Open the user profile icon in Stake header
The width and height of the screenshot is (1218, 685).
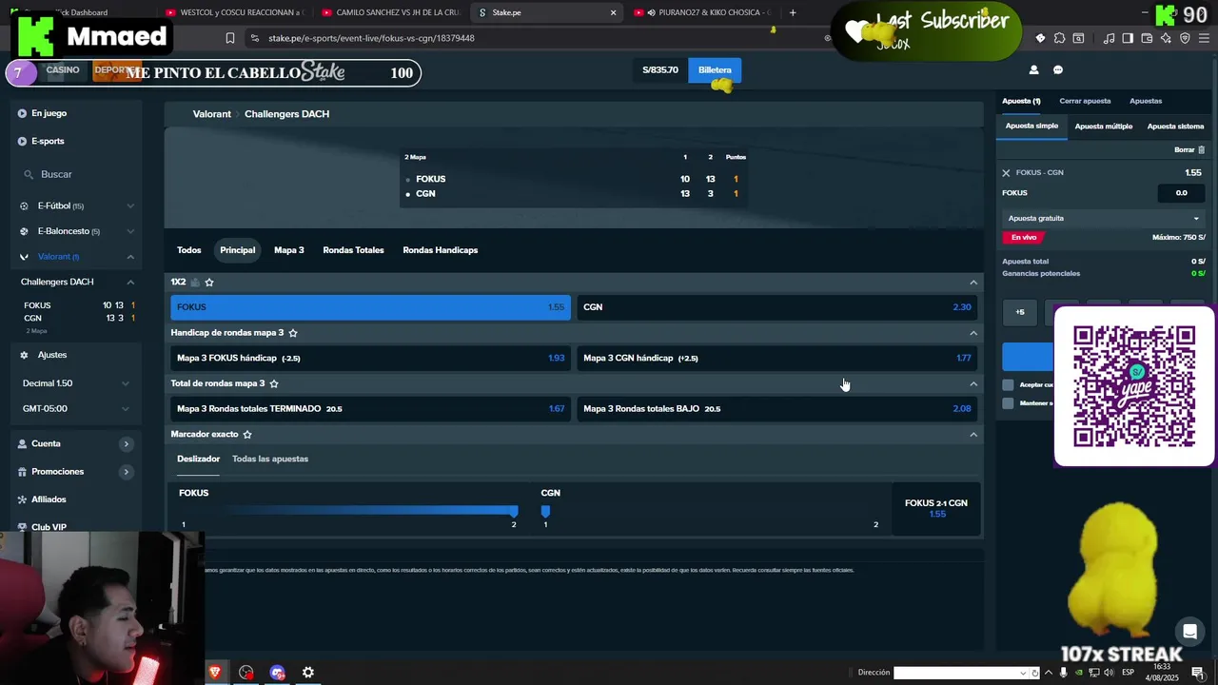click(x=1033, y=69)
